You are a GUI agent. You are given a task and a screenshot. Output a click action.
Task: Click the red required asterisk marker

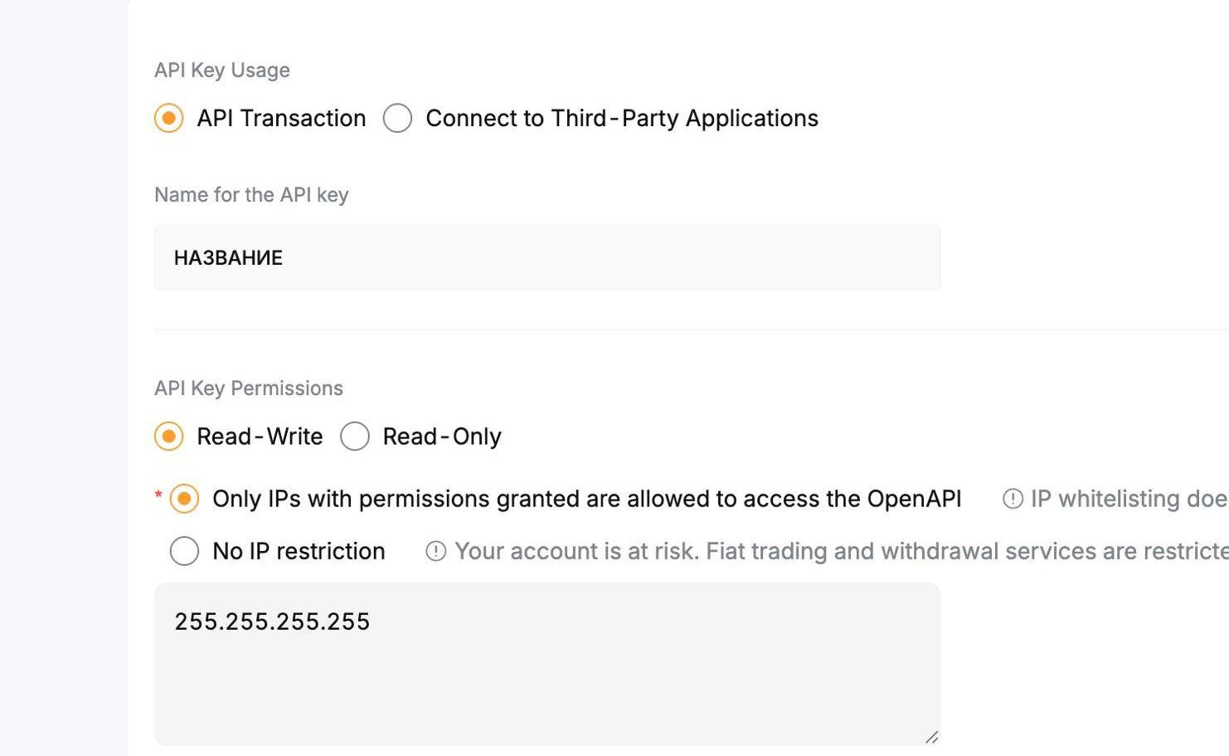point(158,495)
